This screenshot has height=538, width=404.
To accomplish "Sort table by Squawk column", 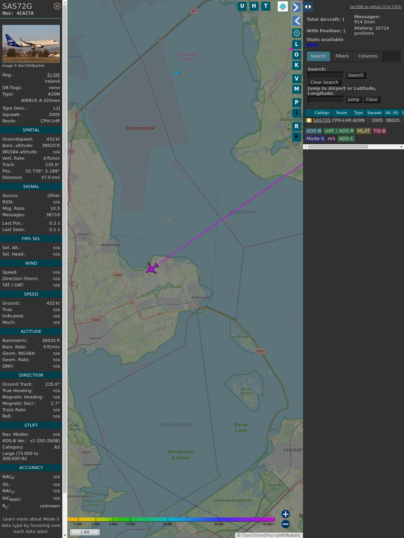I will click(374, 113).
